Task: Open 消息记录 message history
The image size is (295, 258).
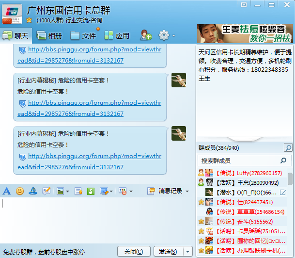Action: click(x=170, y=191)
